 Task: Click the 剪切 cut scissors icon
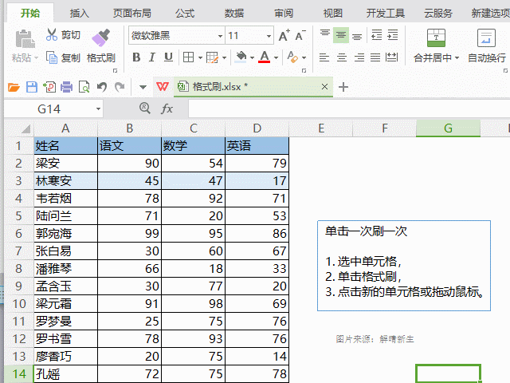pos(52,35)
